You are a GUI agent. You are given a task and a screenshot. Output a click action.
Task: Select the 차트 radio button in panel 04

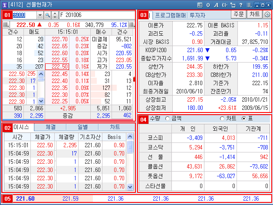click(223, 119)
